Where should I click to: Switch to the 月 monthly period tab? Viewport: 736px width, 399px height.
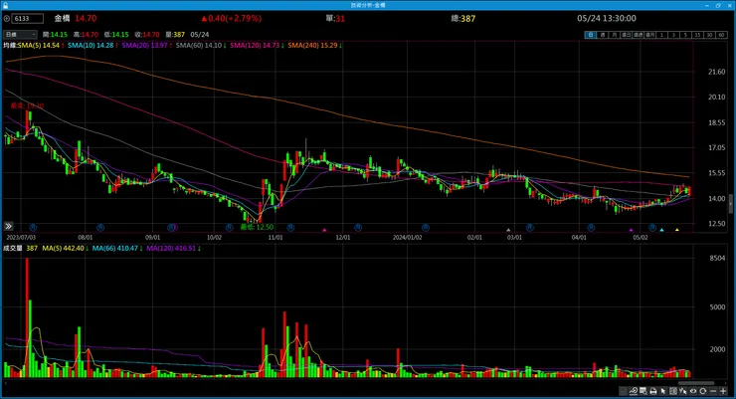pos(614,35)
